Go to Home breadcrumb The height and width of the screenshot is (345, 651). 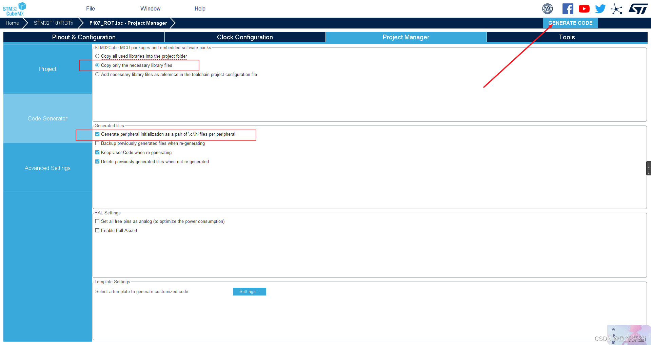click(x=12, y=23)
